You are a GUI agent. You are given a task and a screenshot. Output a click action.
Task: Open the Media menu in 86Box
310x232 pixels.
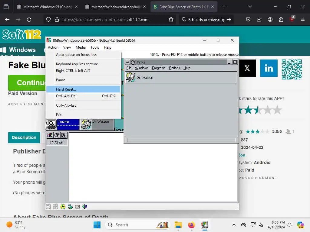coord(81,47)
